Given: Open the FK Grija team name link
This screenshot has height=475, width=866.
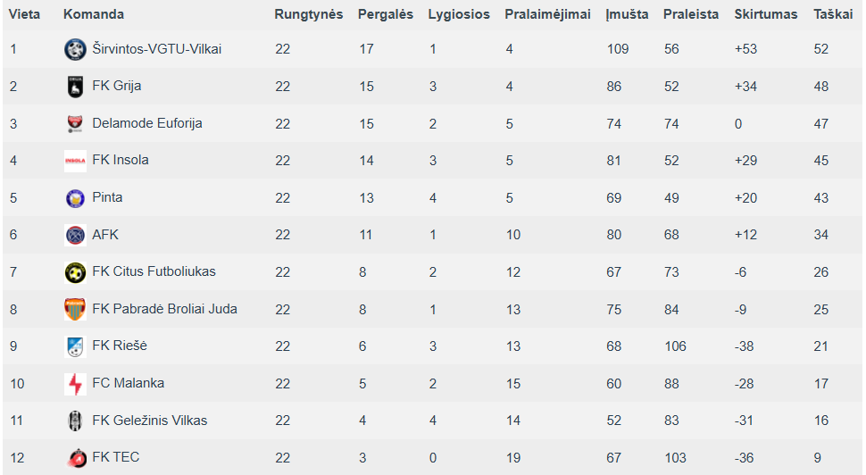Looking at the screenshot, I should [x=117, y=86].
